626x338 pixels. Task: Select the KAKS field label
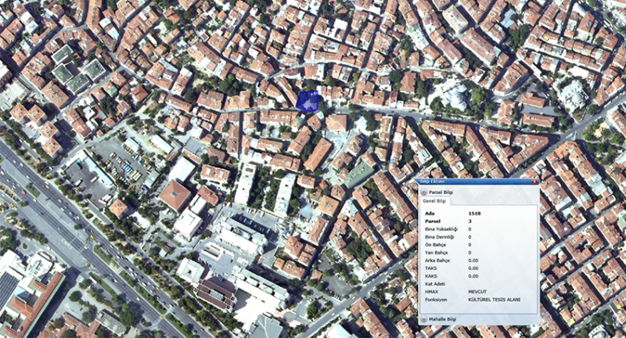point(430,276)
